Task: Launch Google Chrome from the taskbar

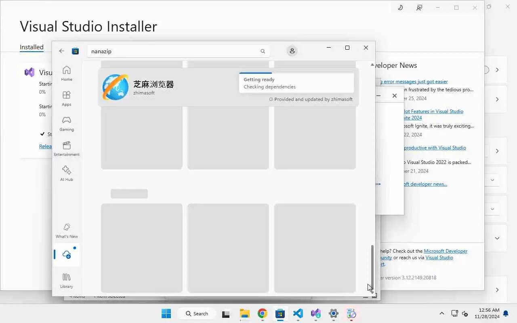Action: (x=263, y=313)
